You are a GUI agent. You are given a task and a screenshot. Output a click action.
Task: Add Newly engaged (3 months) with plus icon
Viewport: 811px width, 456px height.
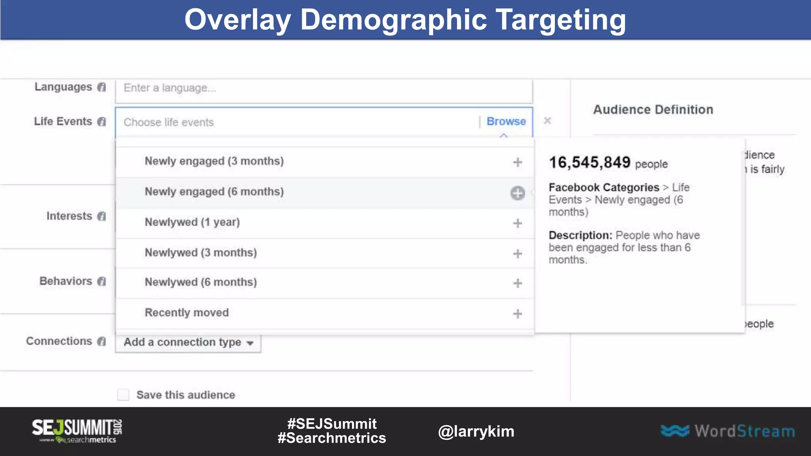tap(518, 162)
